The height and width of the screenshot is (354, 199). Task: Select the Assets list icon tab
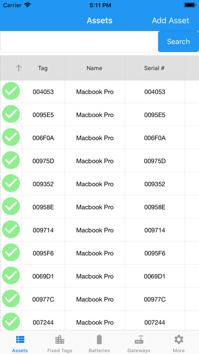click(x=20, y=340)
